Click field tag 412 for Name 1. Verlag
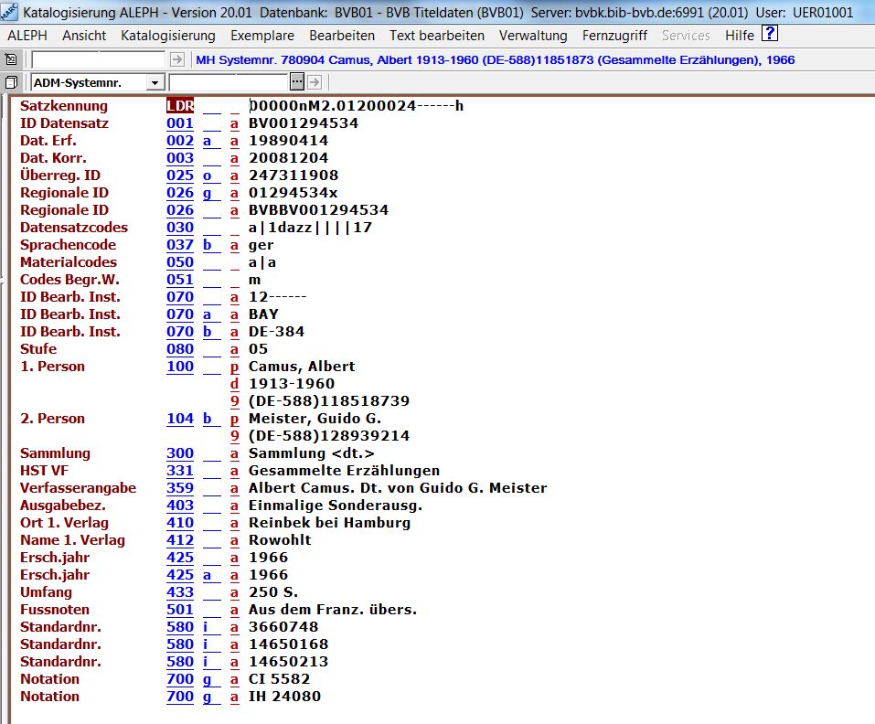The width and height of the screenshot is (875, 724). 180,540
